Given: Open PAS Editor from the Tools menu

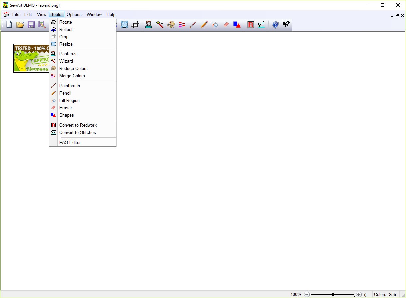Looking at the screenshot, I should (70, 142).
